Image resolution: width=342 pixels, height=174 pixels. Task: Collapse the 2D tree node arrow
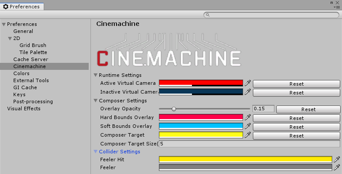[10, 39]
